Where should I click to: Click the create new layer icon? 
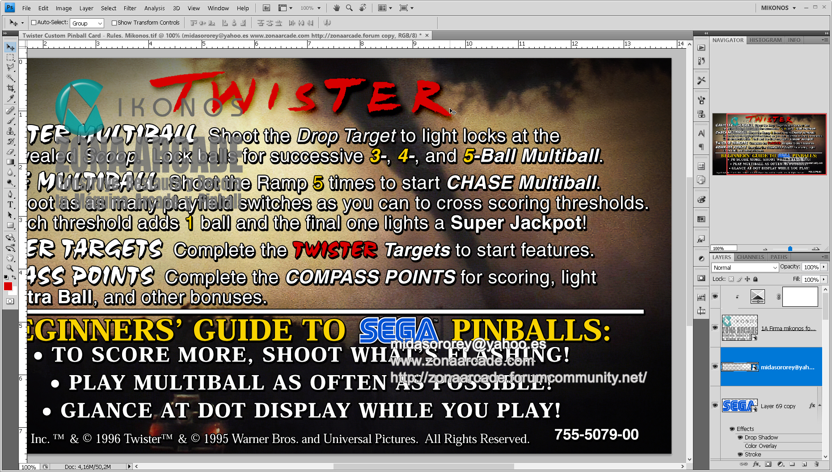tap(804, 464)
